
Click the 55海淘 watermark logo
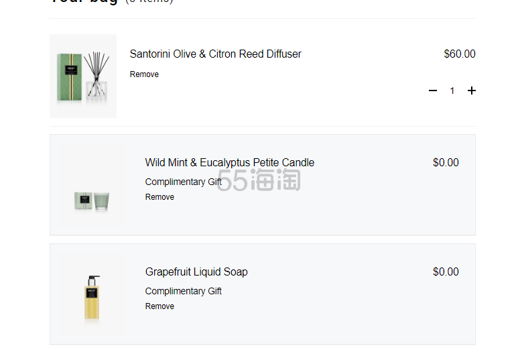click(x=259, y=180)
